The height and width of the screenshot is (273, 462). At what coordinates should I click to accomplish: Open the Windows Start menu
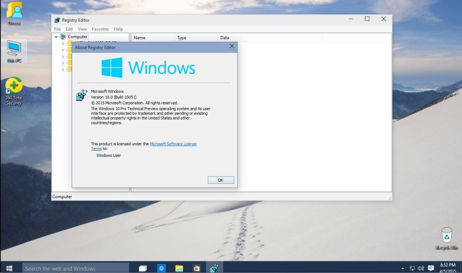click(x=9, y=268)
